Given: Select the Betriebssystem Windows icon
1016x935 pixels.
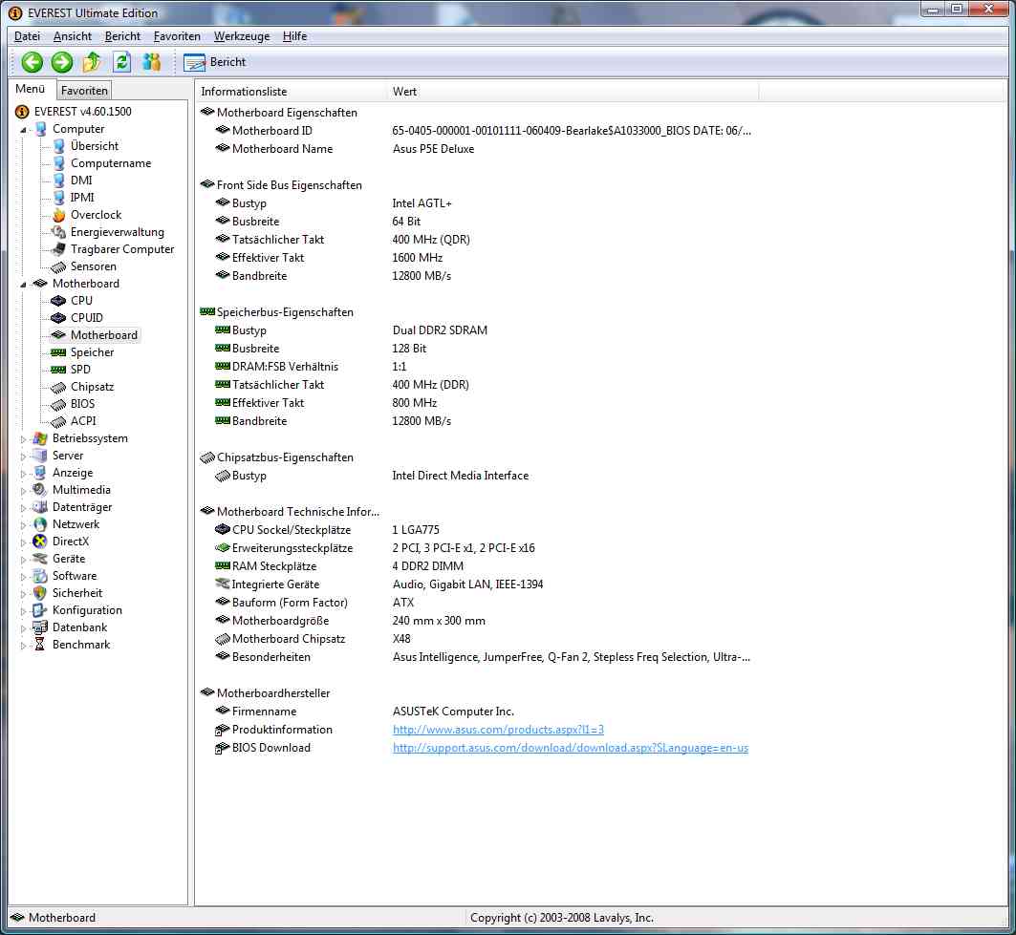Looking at the screenshot, I should (40, 437).
